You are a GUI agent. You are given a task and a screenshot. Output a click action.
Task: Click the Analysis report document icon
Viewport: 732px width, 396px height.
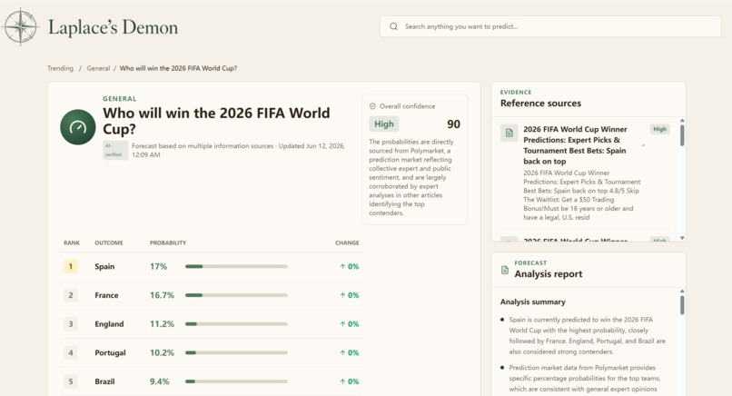(x=505, y=270)
